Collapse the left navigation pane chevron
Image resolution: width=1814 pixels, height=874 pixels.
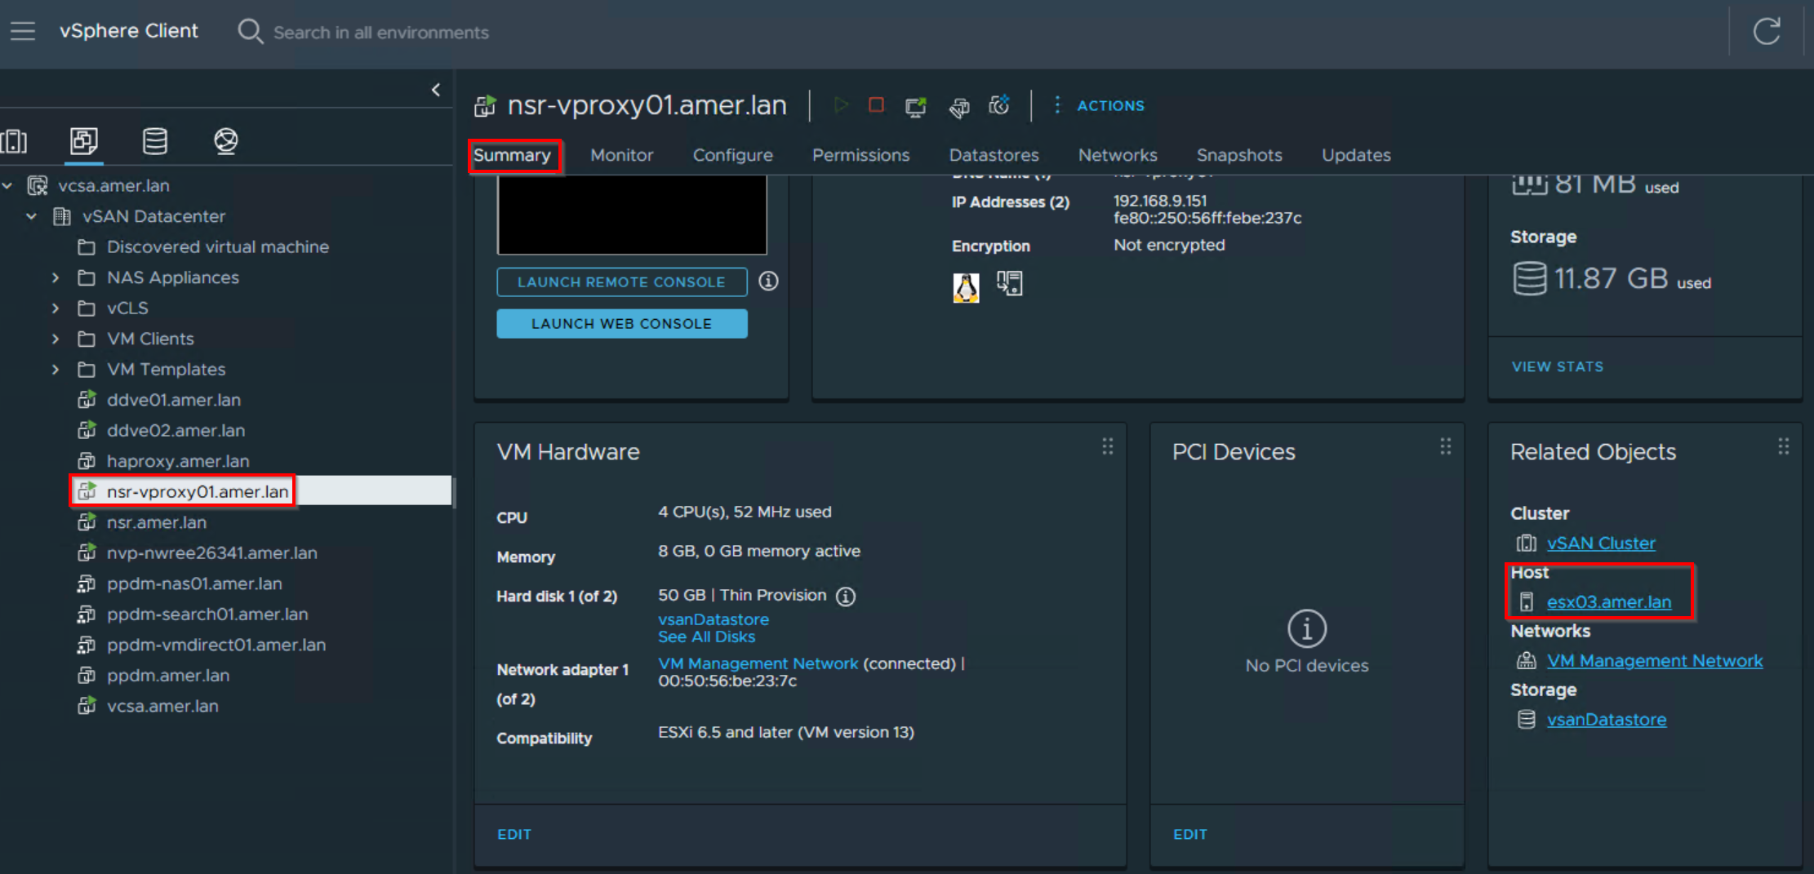(x=435, y=89)
